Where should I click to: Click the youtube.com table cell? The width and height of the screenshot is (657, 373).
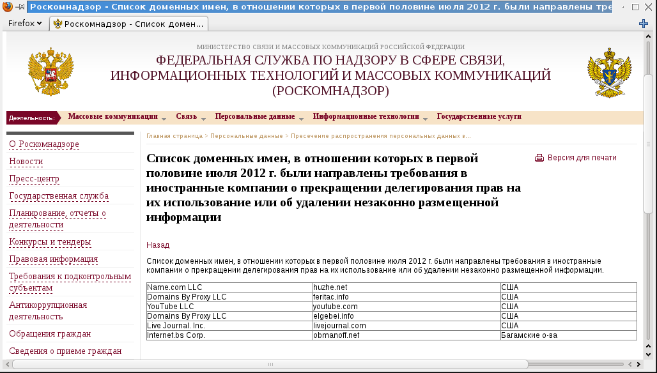(x=406, y=307)
